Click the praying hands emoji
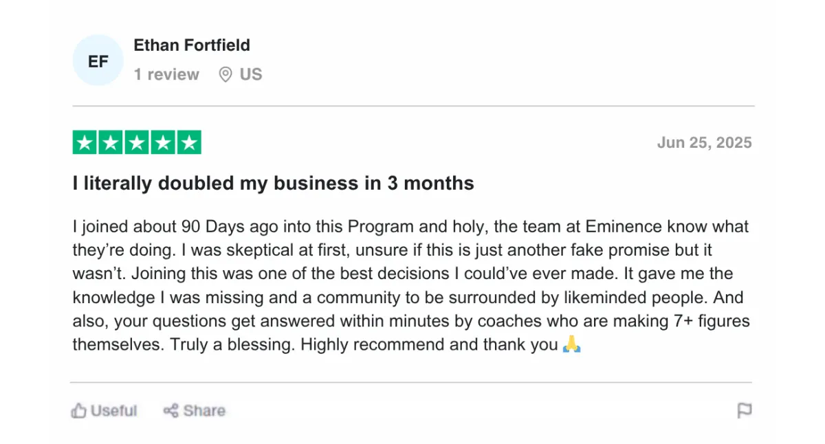The height and width of the screenshot is (444, 825). [x=571, y=345]
